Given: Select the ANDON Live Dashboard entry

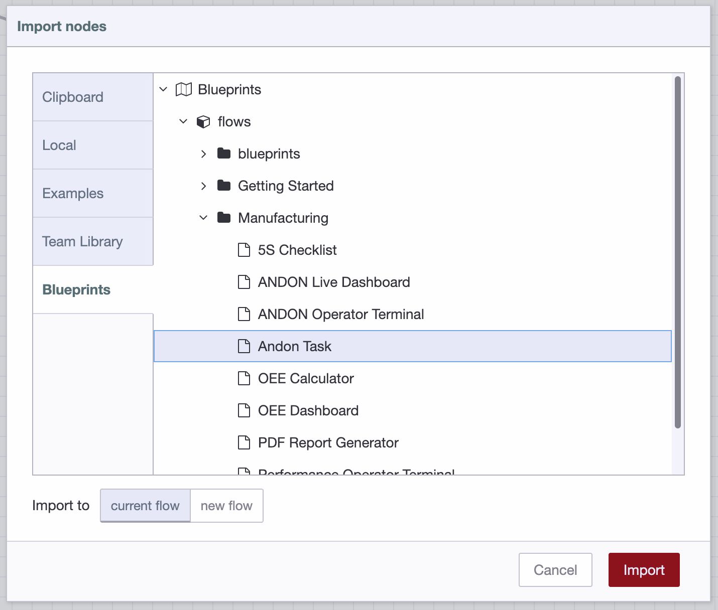Looking at the screenshot, I should 334,282.
